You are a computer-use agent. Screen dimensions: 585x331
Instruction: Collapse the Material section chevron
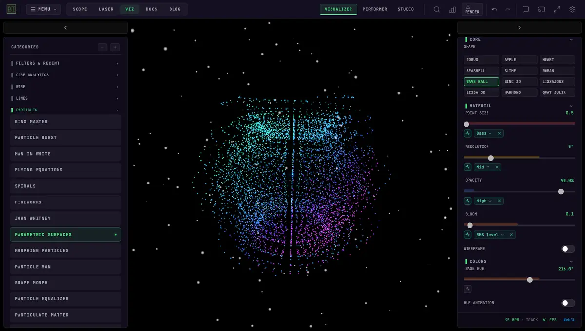[x=571, y=106]
